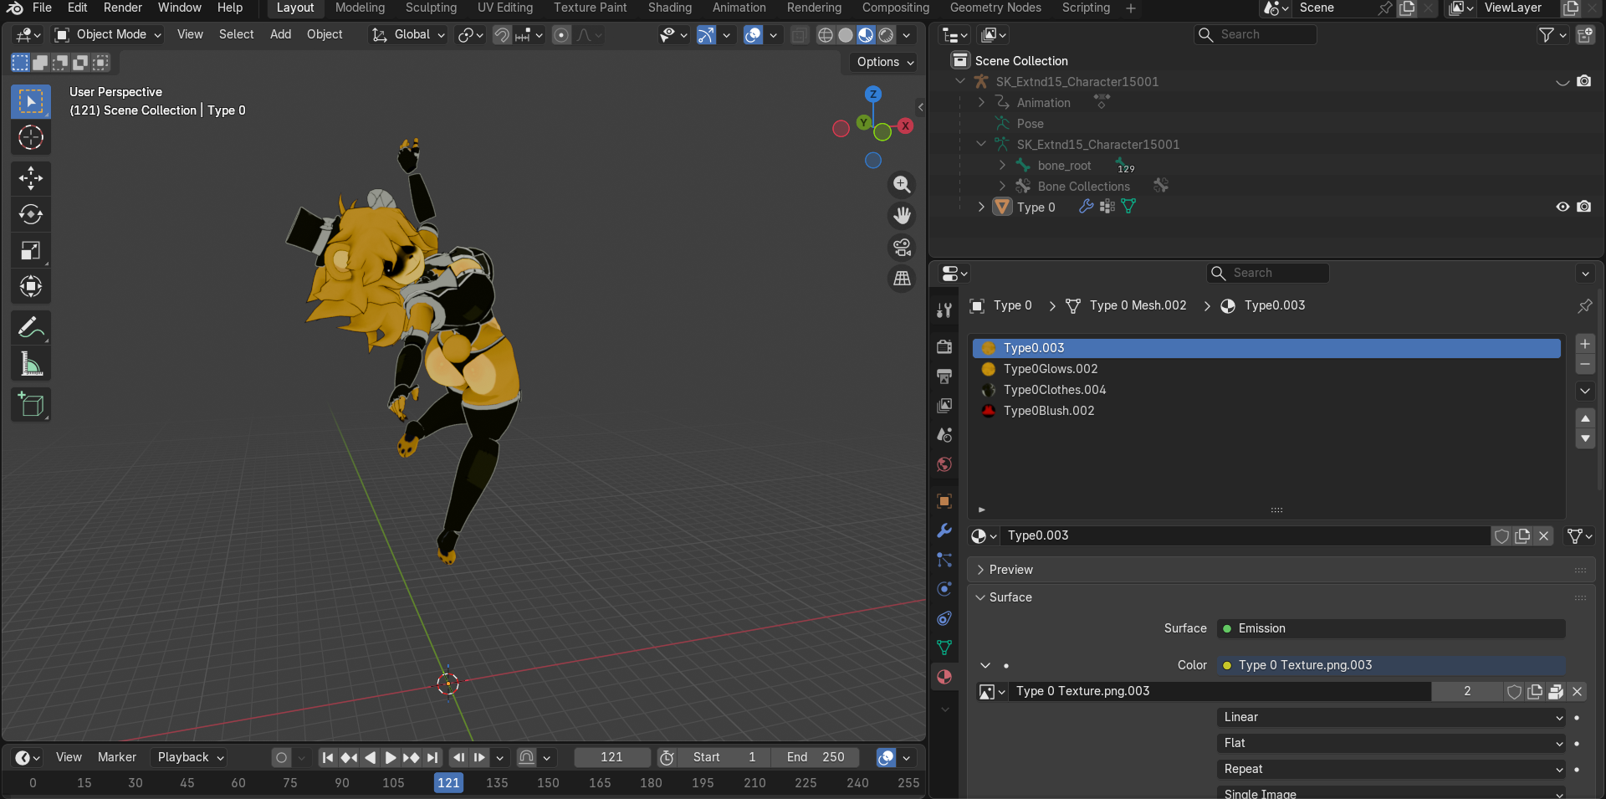Hide Type 0 object in viewport
This screenshot has height=799, width=1606.
click(1563, 207)
